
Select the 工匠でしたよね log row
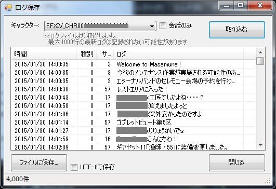point(134,98)
